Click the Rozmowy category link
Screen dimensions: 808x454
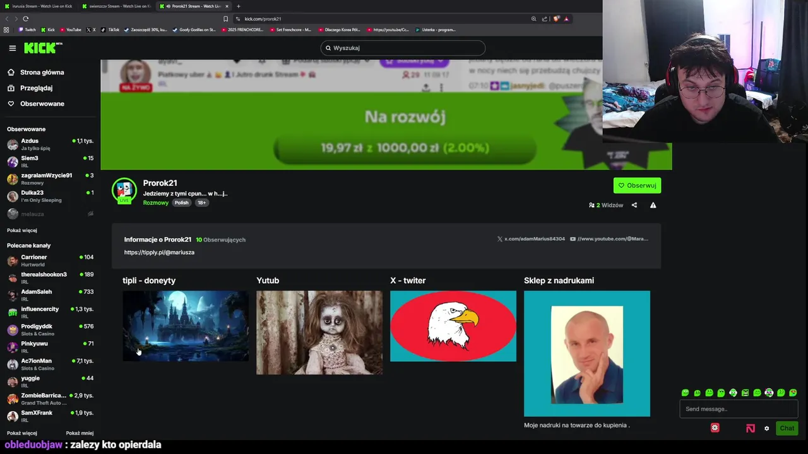155,203
